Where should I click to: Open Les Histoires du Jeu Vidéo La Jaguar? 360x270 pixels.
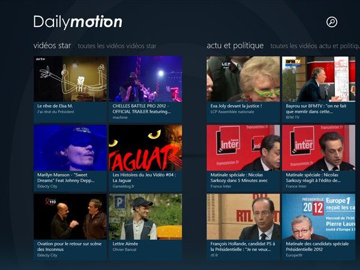click(x=146, y=158)
